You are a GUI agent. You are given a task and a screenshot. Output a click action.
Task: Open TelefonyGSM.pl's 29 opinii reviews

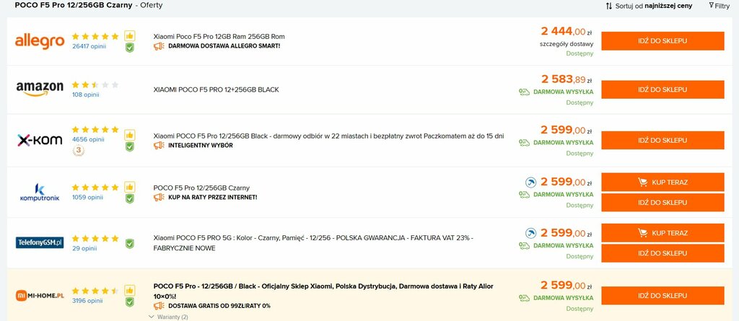click(84, 248)
